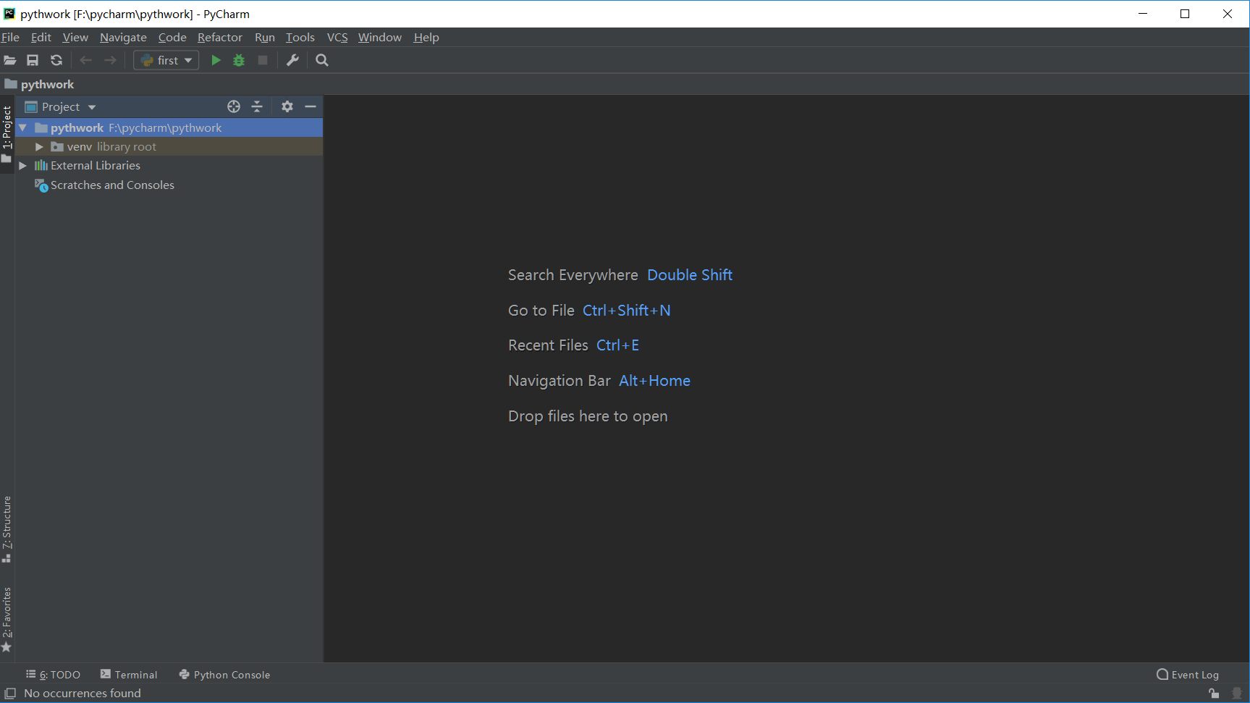Open the Refactor menu
1250x703 pixels.
[220, 37]
